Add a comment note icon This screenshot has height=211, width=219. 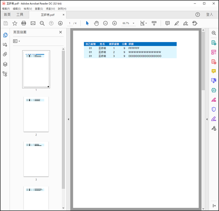168,23
